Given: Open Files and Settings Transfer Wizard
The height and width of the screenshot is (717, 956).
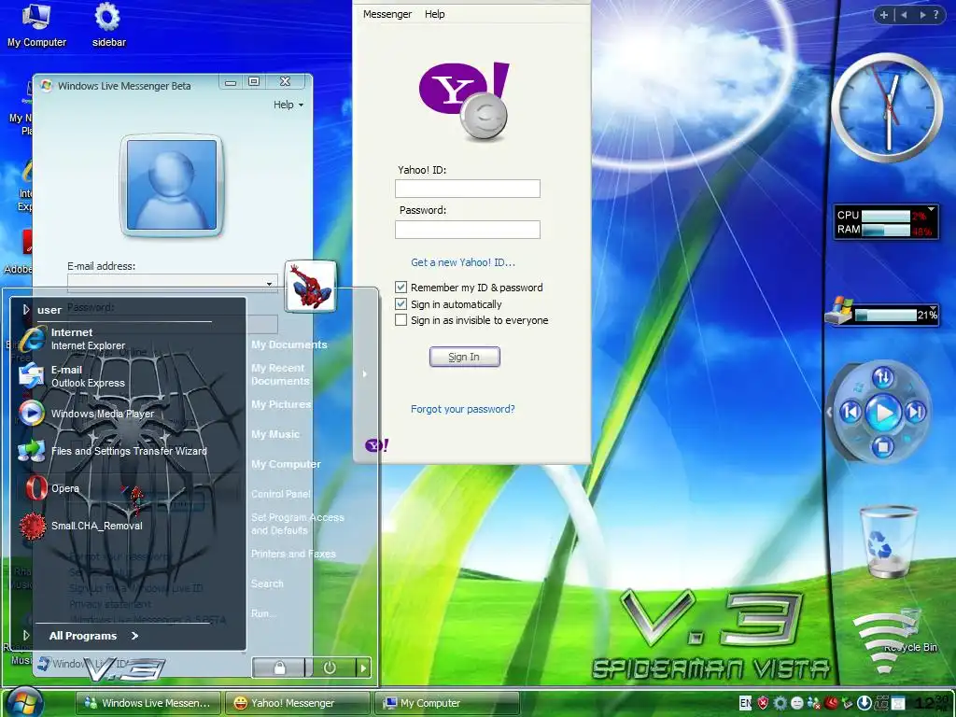Looking at the screenshot, I should tap(113, 451).
